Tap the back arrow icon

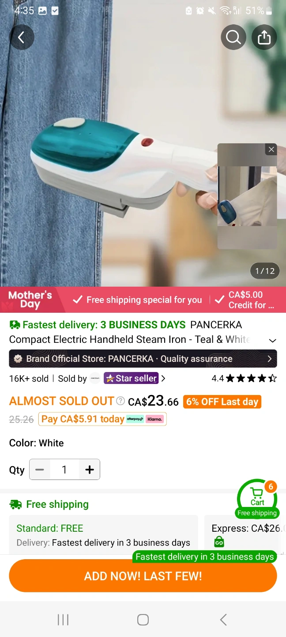21,38
